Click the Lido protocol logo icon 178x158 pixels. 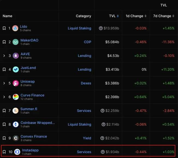(x=15, y=28)
